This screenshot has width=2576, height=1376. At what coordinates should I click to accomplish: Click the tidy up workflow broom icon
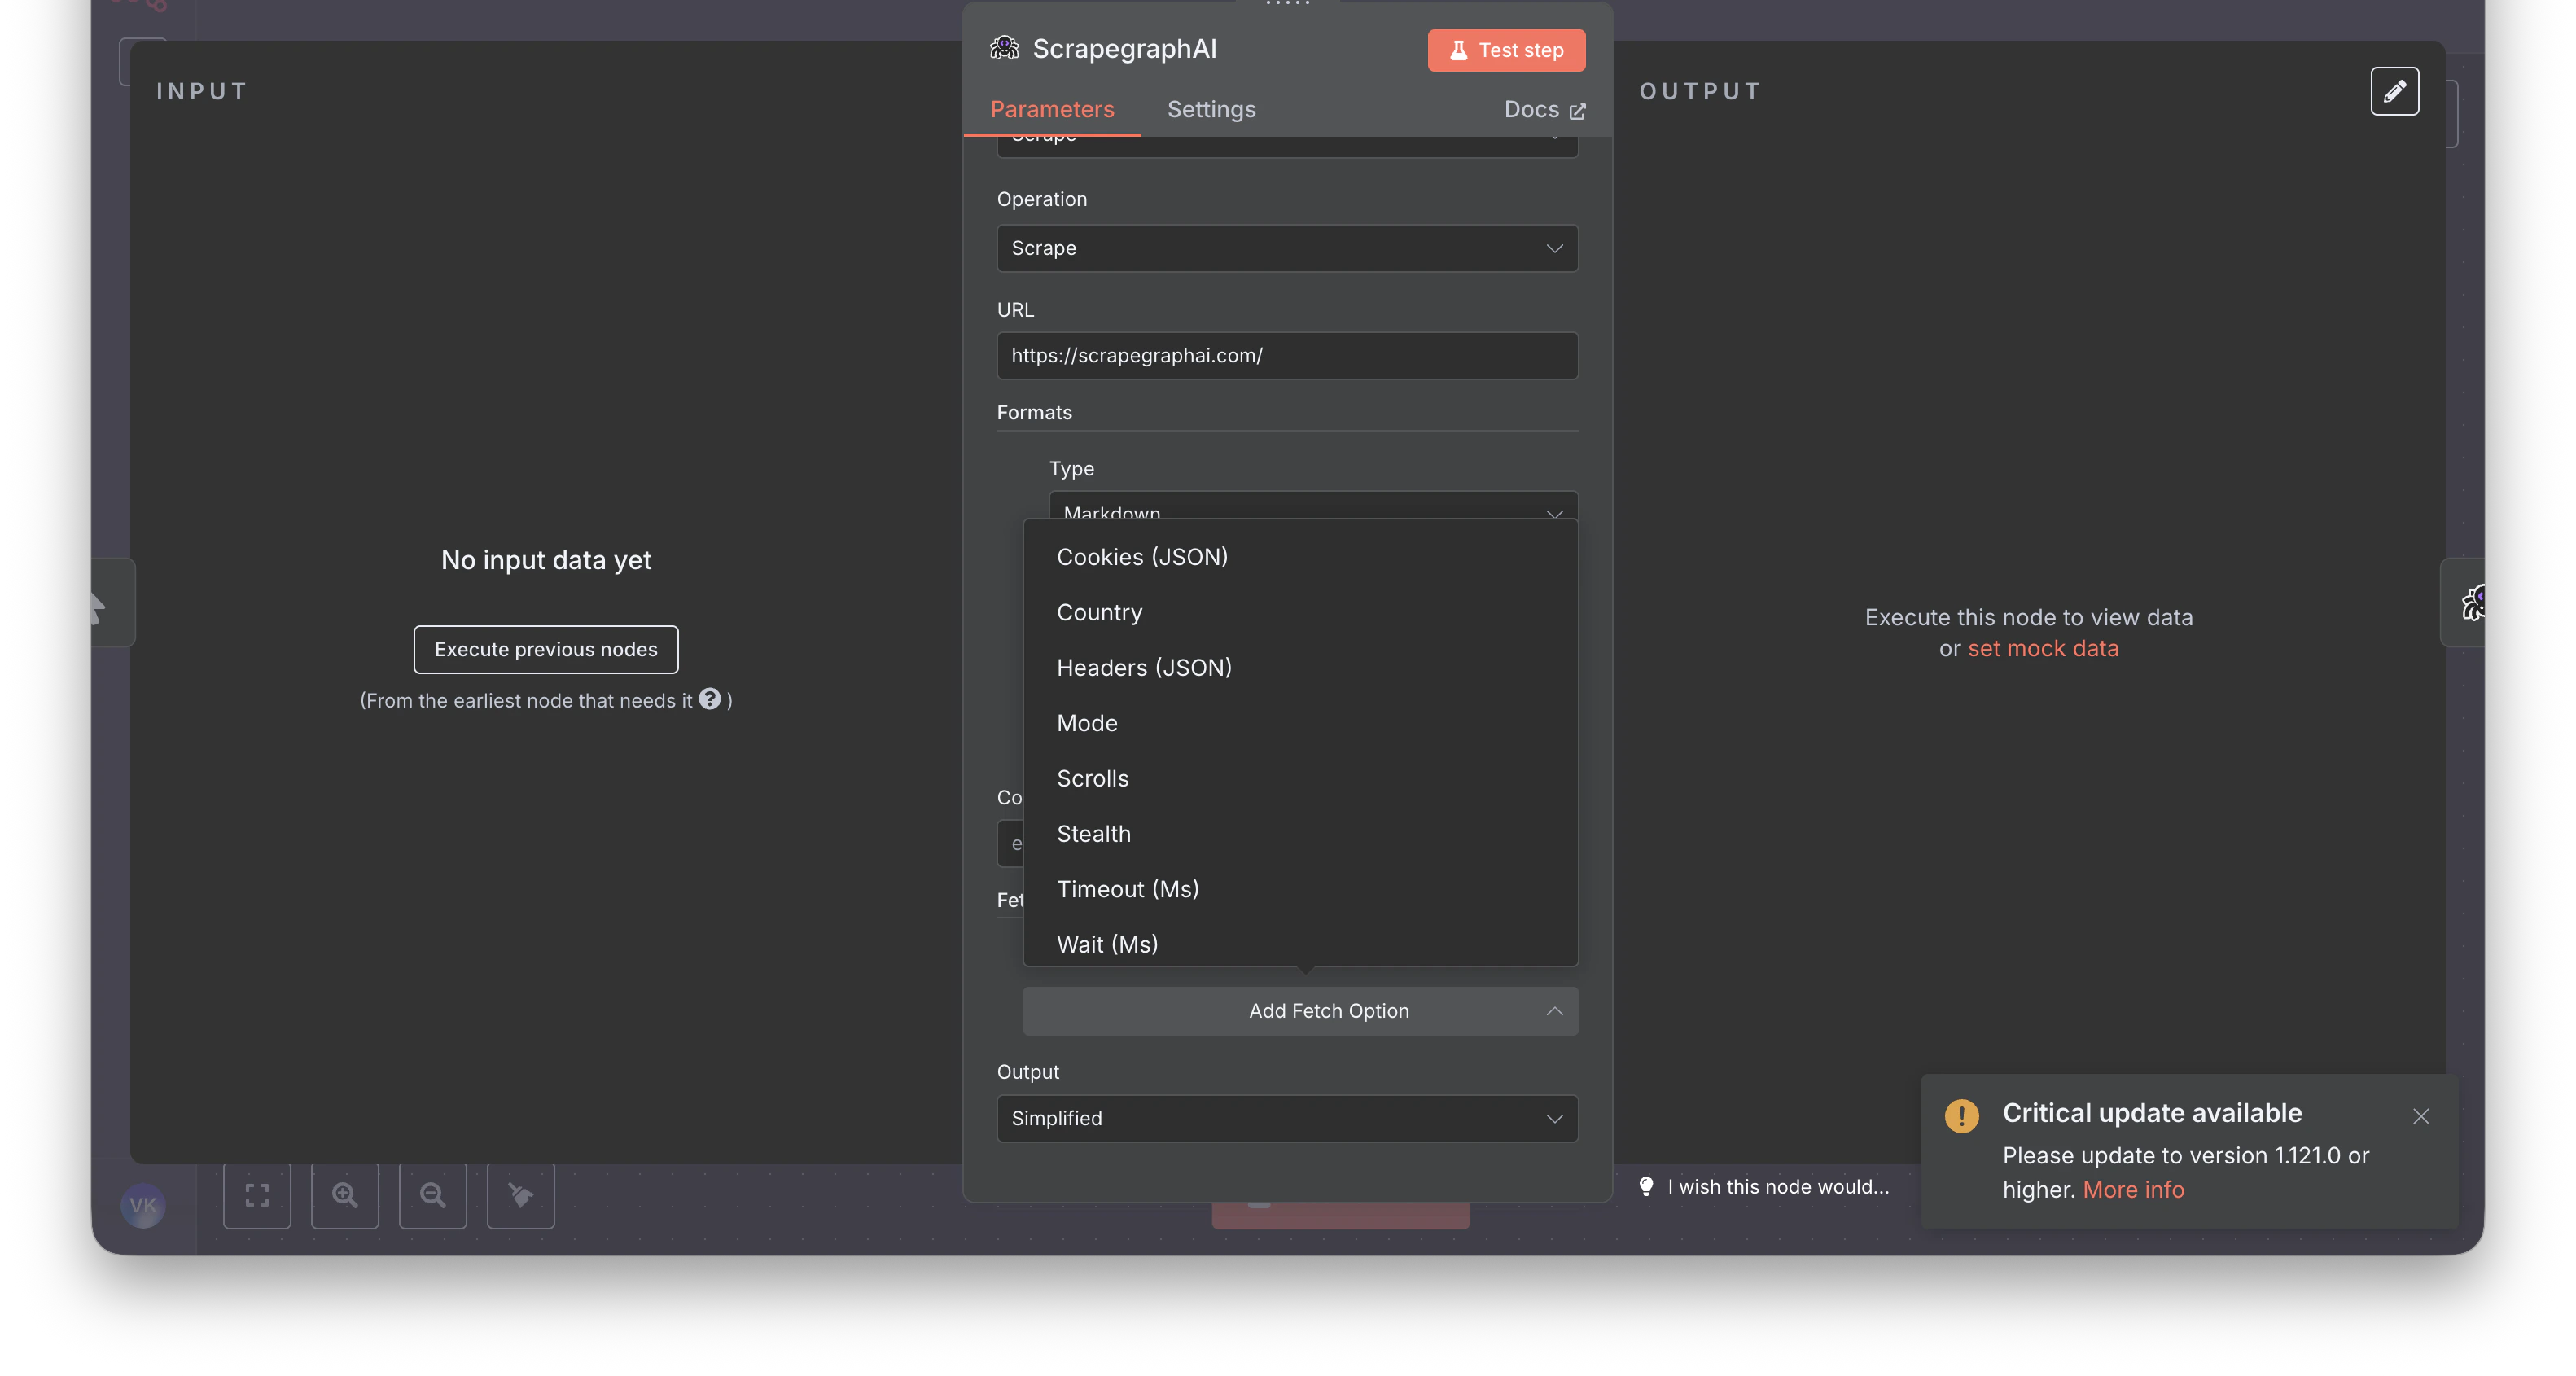[x=521, y=1194]
